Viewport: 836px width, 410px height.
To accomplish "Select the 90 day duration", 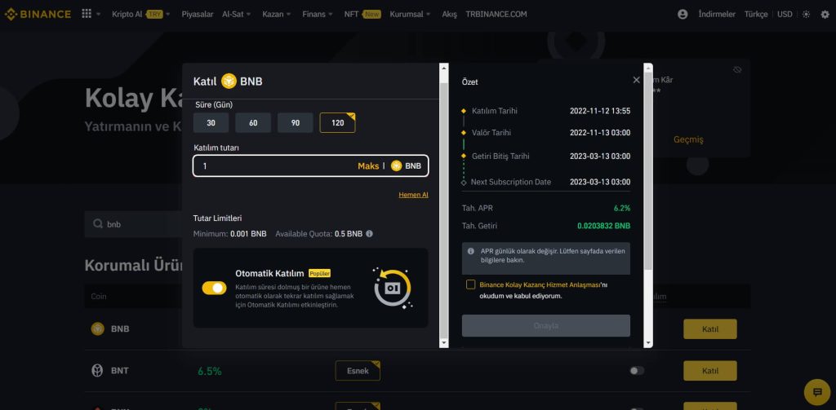I will [296, 122].
